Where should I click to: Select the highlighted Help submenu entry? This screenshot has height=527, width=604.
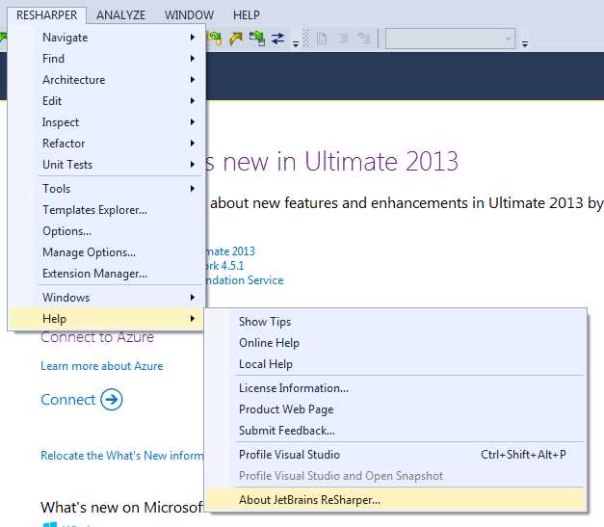click(106, 319)
